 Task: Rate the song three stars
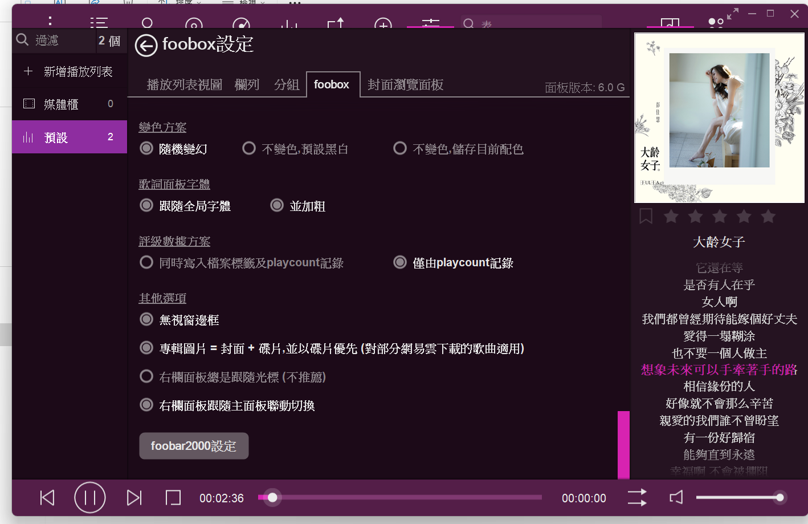coord(720,216)
